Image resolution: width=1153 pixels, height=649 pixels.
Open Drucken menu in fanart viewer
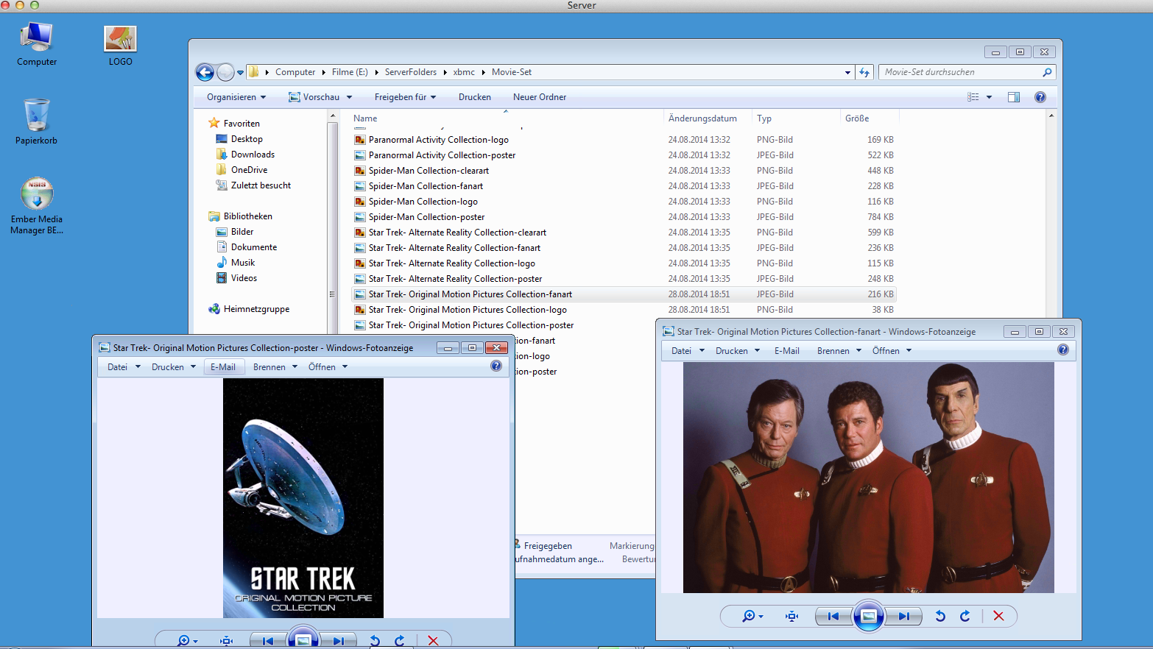coord(737,351)
